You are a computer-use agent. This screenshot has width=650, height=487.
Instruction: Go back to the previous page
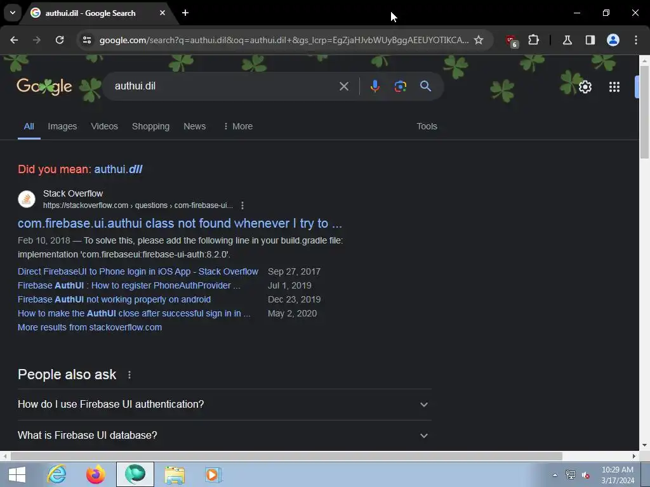(14, 40)
